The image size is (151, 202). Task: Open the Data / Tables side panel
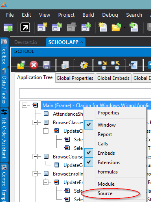[4, 87]
